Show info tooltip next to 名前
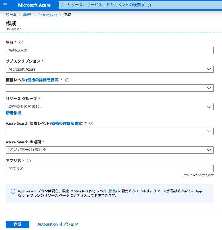Image resolution: width=222 pixels, height=230 pixels. [x=21, y=43]
